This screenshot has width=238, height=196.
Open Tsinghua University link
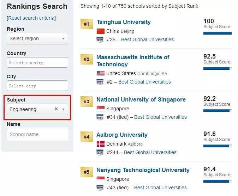[x=124, y=22]
